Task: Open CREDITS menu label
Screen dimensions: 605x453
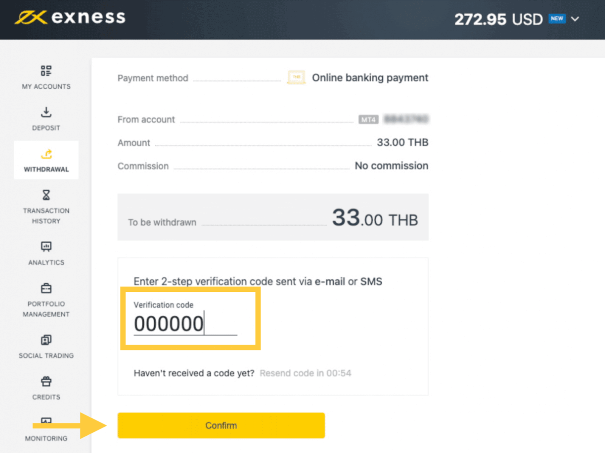Action: click(x=46, y=397)
